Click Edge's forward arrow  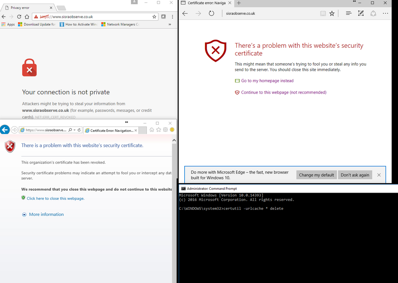(198, 14)
